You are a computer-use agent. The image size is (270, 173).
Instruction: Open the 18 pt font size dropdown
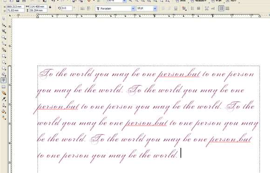(x=155, y=8)
